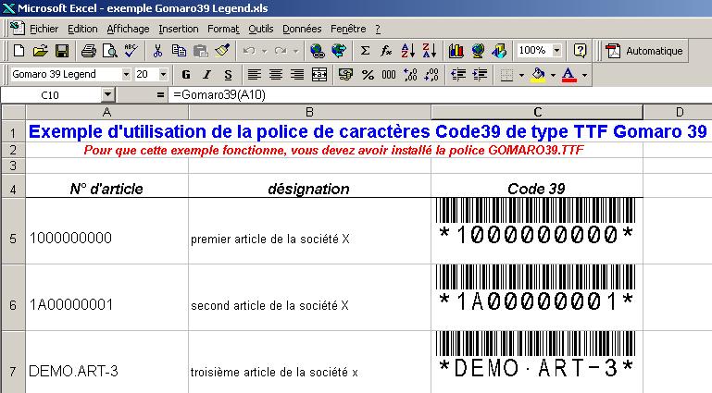
Task: Expand the redo history arrow
Action: tap(296, 51)
